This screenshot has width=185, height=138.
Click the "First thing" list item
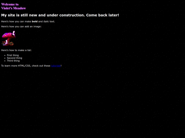pyautogui.click(x=13, y=55)
